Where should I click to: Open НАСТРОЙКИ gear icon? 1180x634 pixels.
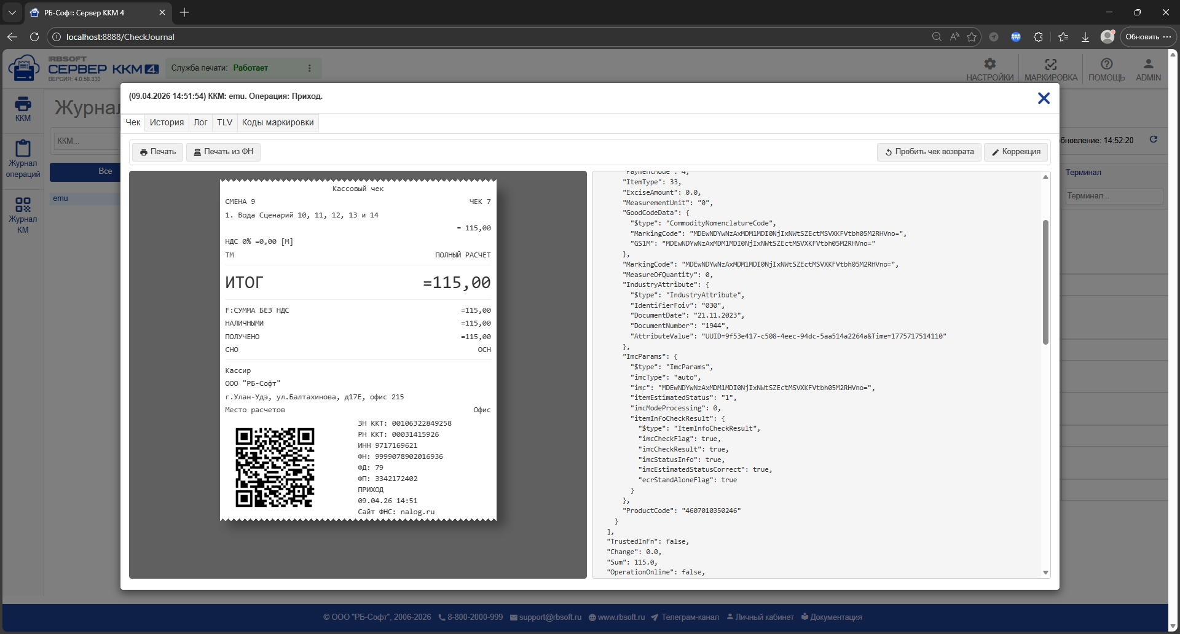point(989,69)
